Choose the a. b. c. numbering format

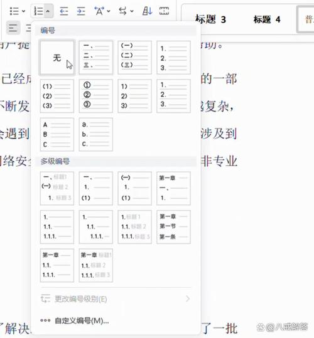pyautogui.click(x=96, y=134)
